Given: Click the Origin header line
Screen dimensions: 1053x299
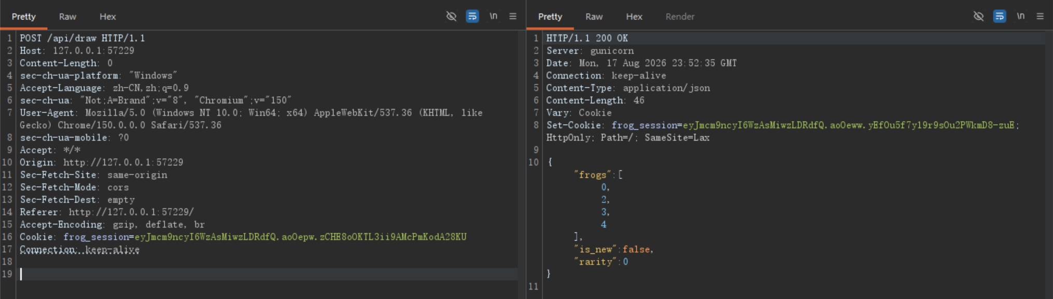Looking at the screenshot, I should [102, 162].
